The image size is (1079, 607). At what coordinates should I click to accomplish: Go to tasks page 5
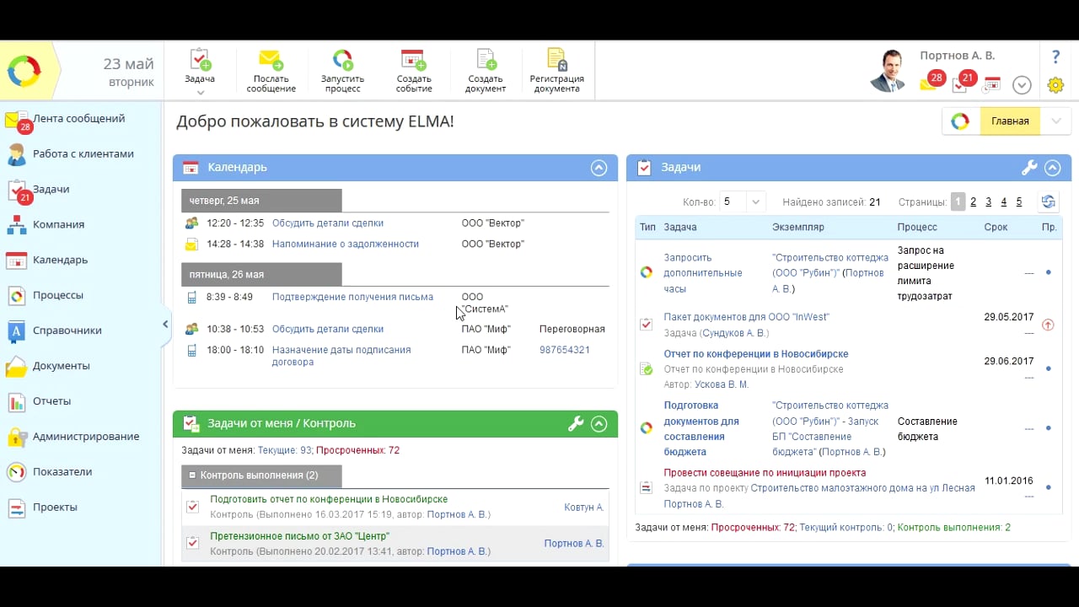pos(1018,202)
